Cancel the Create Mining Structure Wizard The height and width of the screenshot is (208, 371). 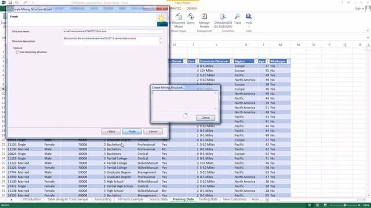click(153, 131)
